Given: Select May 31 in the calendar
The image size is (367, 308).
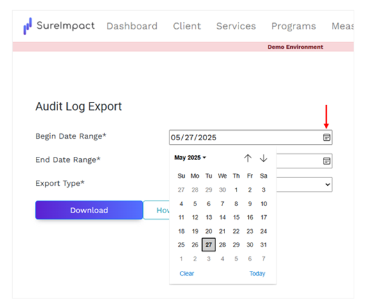Looking at the screenshot, I should pyautogui.click(x=263, y=245).
